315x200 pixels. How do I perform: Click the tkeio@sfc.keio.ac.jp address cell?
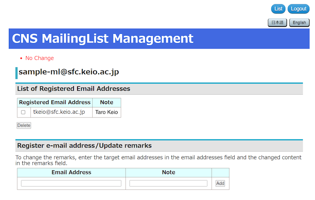coord(59,112)
